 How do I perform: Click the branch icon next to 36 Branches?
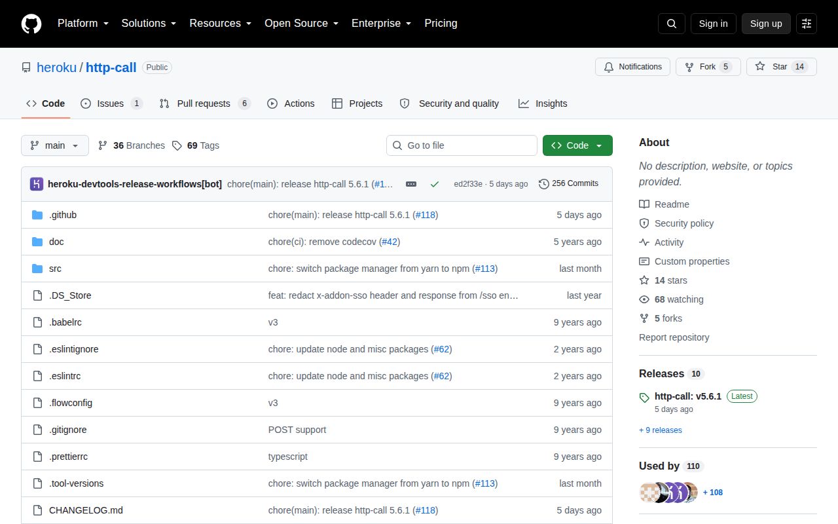103,145
